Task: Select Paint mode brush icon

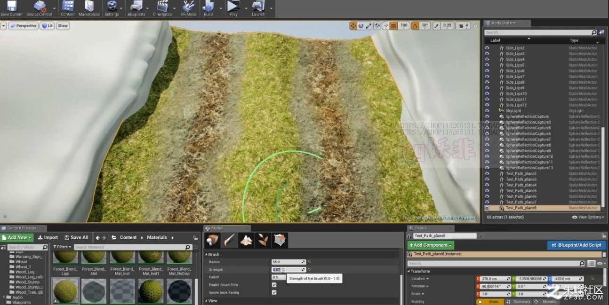Action: [230, 240]
